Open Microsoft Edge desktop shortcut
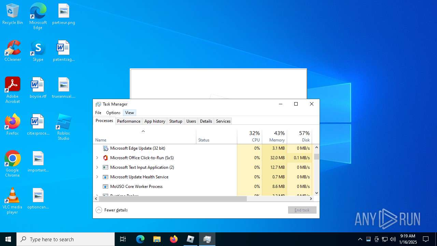The width and height of the screenshot is (437, 246). click(38, 16)
